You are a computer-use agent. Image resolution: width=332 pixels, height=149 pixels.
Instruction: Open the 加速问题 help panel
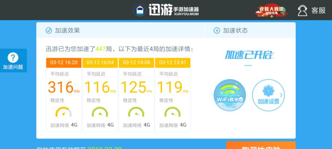[x=13, y=61]
